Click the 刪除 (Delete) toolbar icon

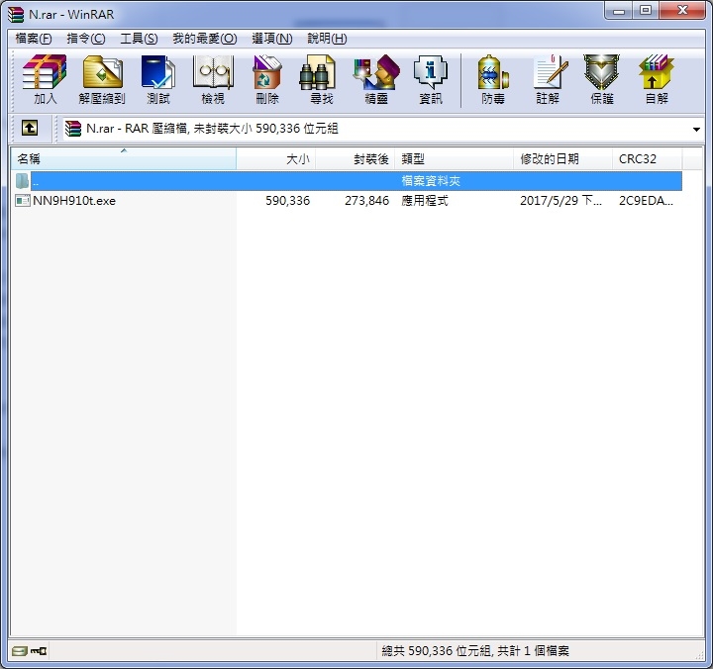click(x=267, y=79)
